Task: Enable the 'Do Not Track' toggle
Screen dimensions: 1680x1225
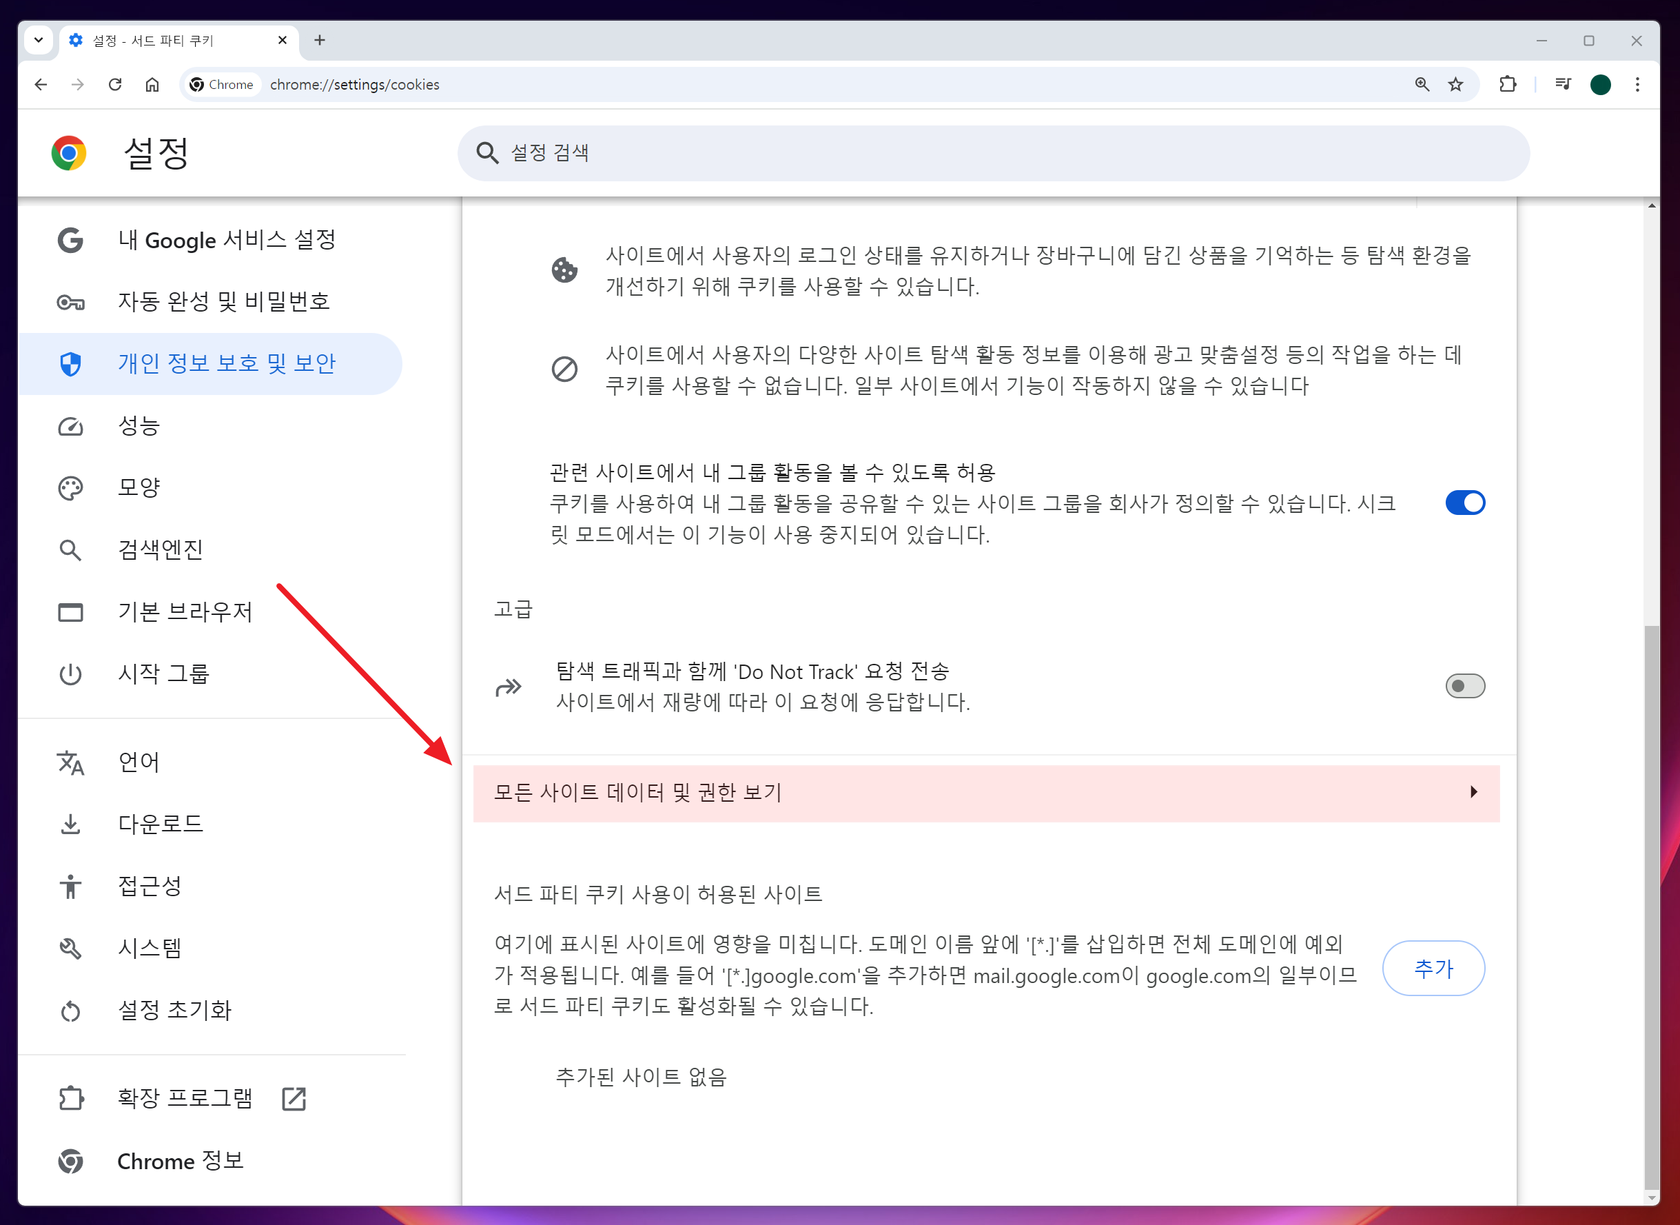Action: 1464,686
